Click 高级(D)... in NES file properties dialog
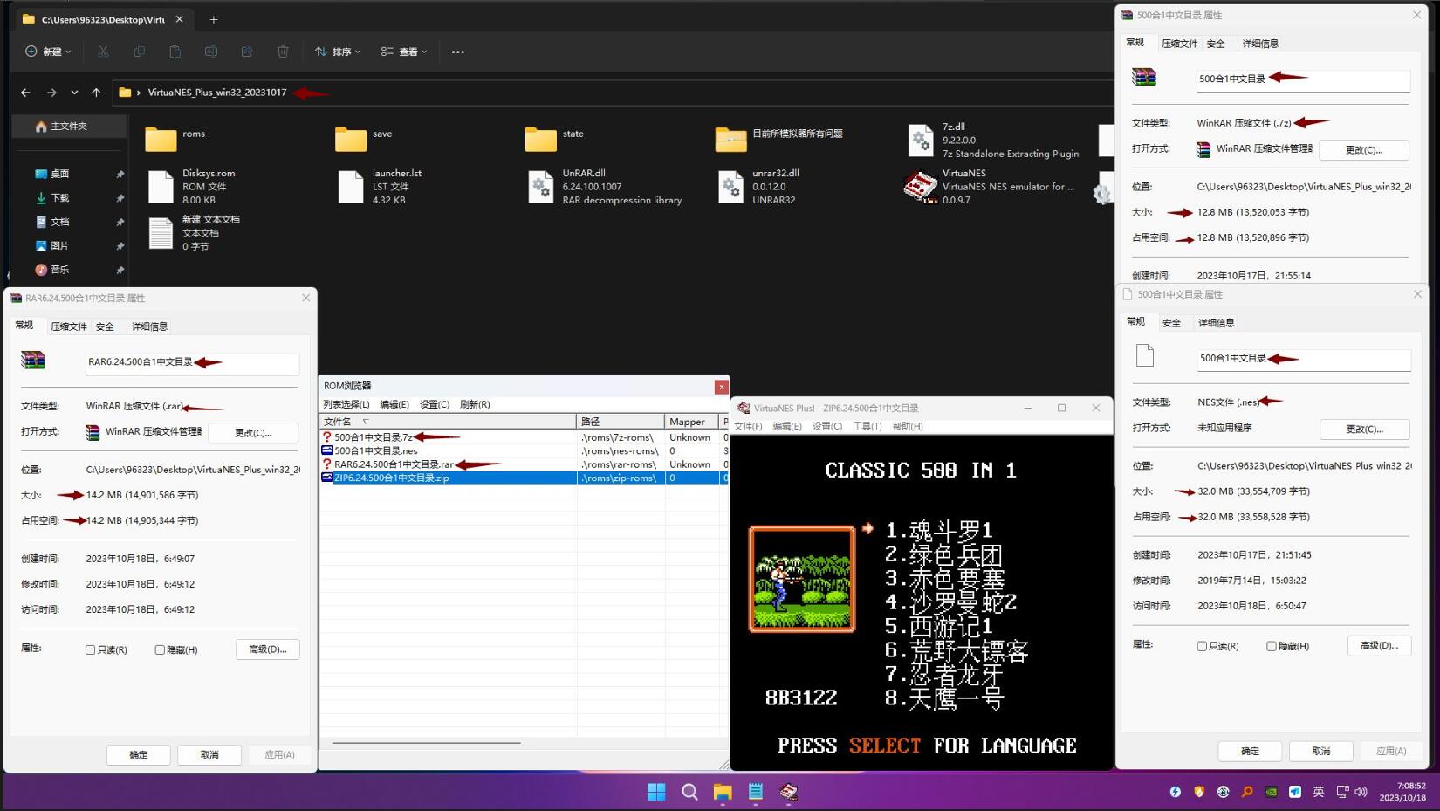 tap(1380, 646)
